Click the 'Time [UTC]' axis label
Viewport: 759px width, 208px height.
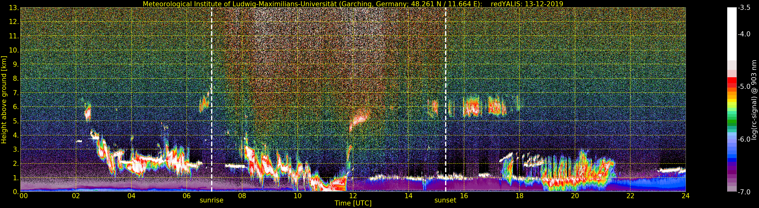(353, 203)
